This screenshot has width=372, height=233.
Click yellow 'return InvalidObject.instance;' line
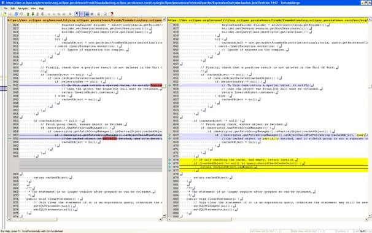click(227, 167)
